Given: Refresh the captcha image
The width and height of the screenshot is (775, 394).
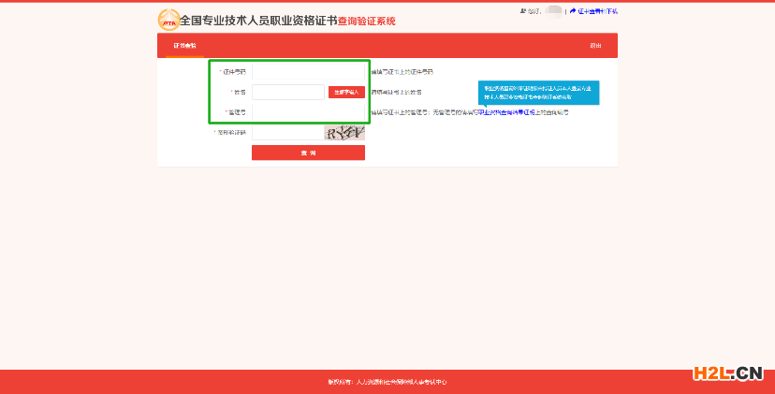Looking at the screenshot, I should 344,133.
